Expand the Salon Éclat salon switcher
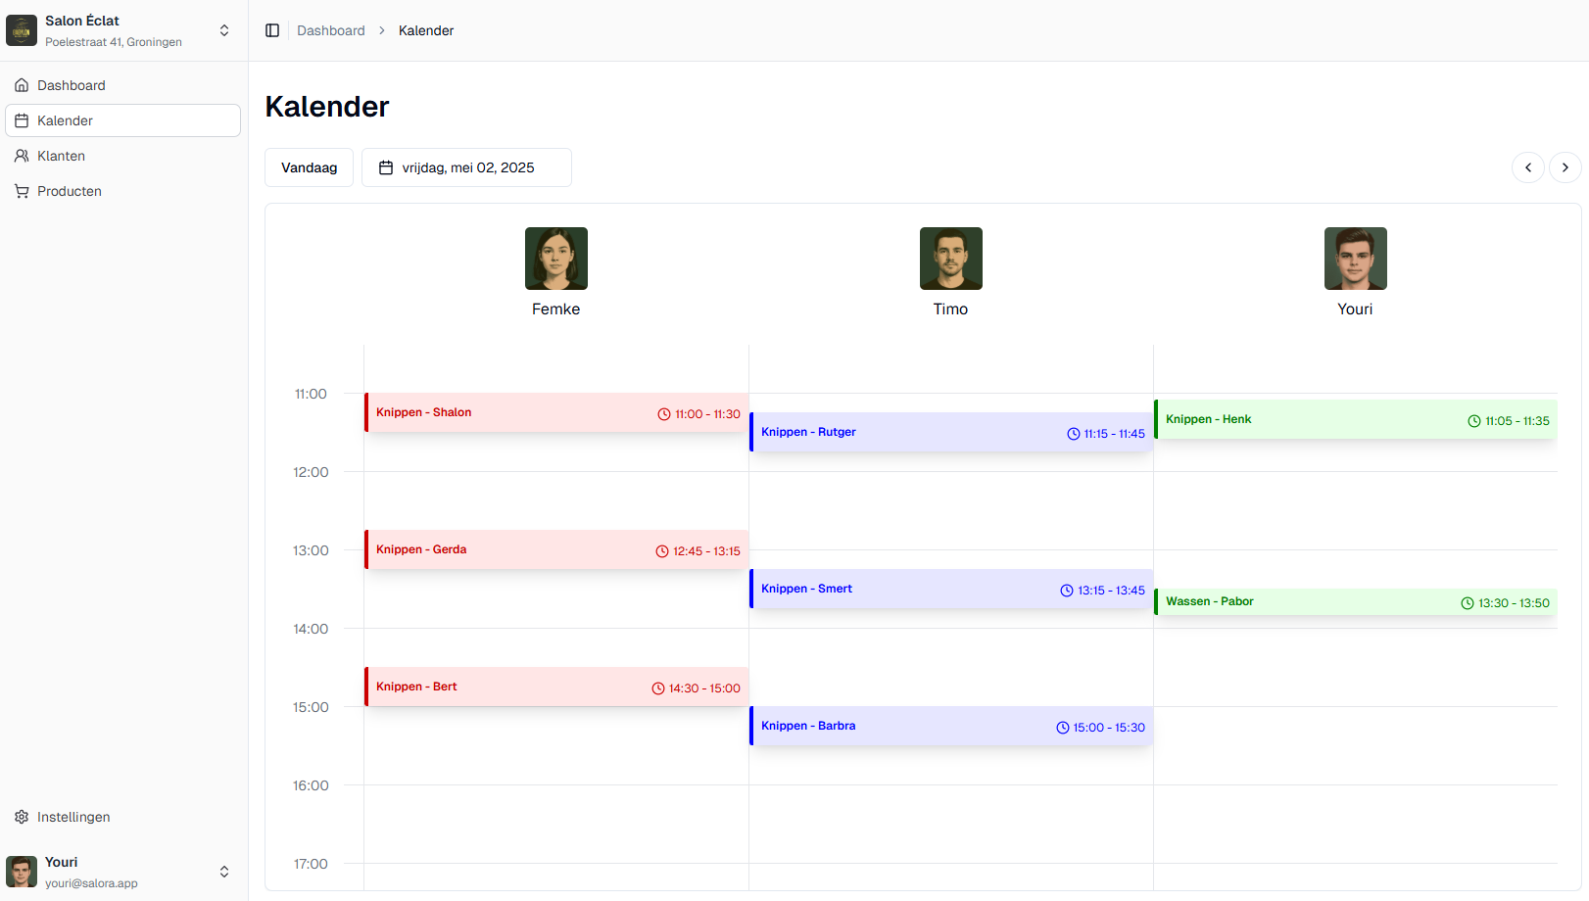This screenshot has width=1589, height=901. pos(224,30)
